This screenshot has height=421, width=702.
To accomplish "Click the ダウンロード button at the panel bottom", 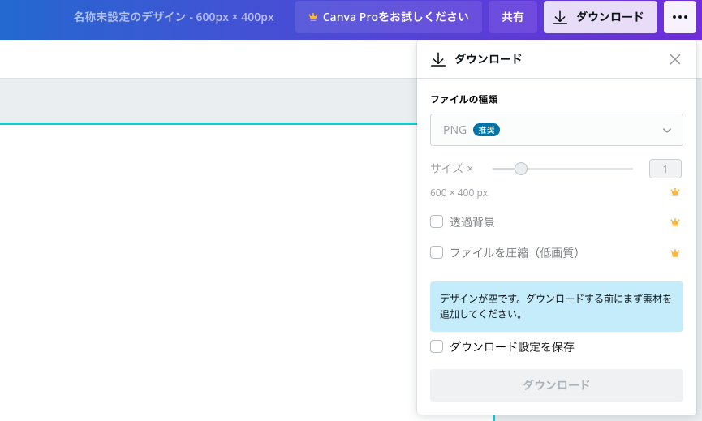I will point(557,385).
